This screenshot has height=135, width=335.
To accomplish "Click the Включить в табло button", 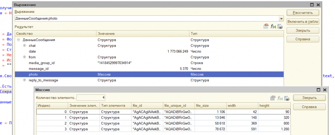I will [303, 22].
